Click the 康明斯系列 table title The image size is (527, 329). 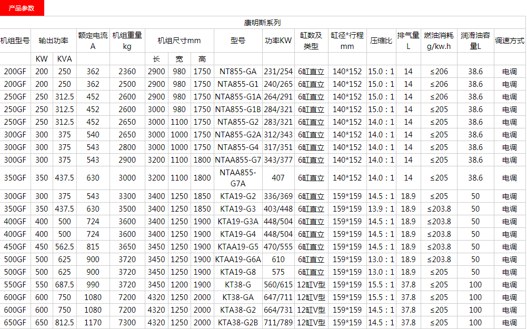tap(262, 23)
